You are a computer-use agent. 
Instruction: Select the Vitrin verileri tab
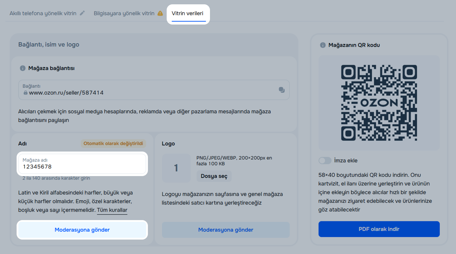(188, 13)
